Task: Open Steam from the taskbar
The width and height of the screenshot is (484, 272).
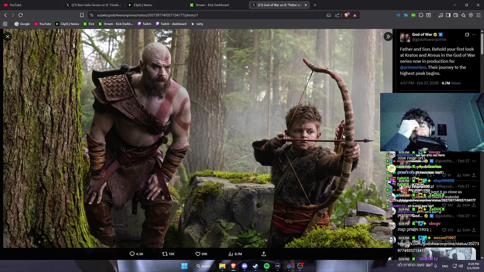Action: pyautogui.click(x=255, y=266)
